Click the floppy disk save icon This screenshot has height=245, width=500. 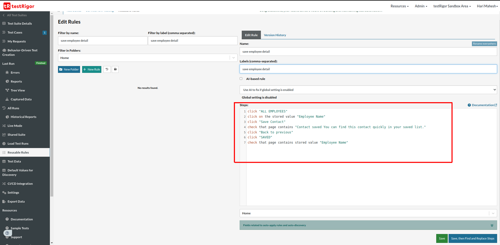tap(115, 69)
